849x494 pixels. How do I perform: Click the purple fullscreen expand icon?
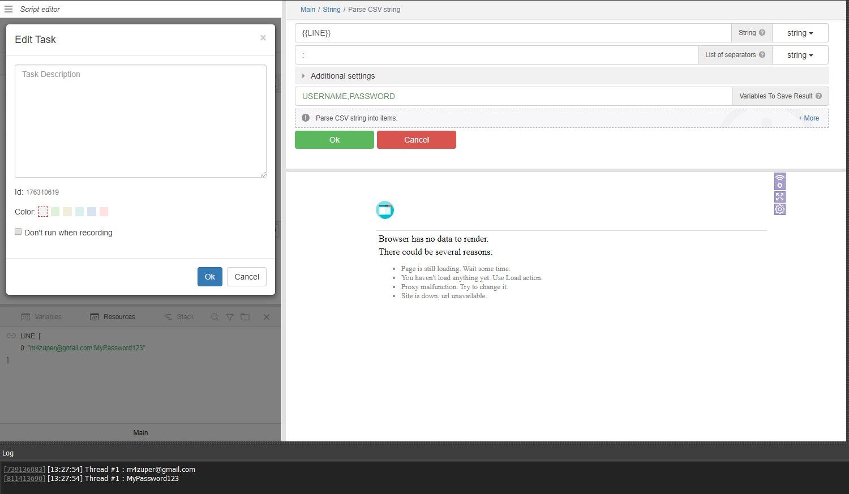coord(779,196)
